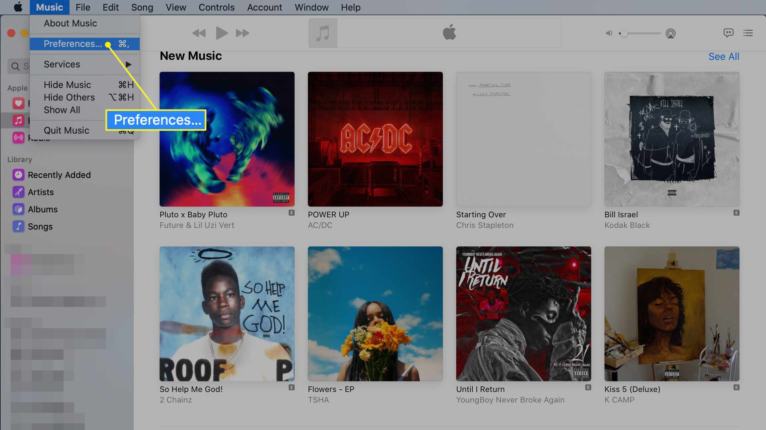Open the Recently Added library section

coord(59,175)
